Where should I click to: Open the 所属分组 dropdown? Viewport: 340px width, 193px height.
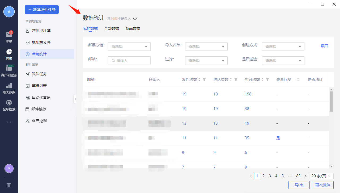click(129, 47)
